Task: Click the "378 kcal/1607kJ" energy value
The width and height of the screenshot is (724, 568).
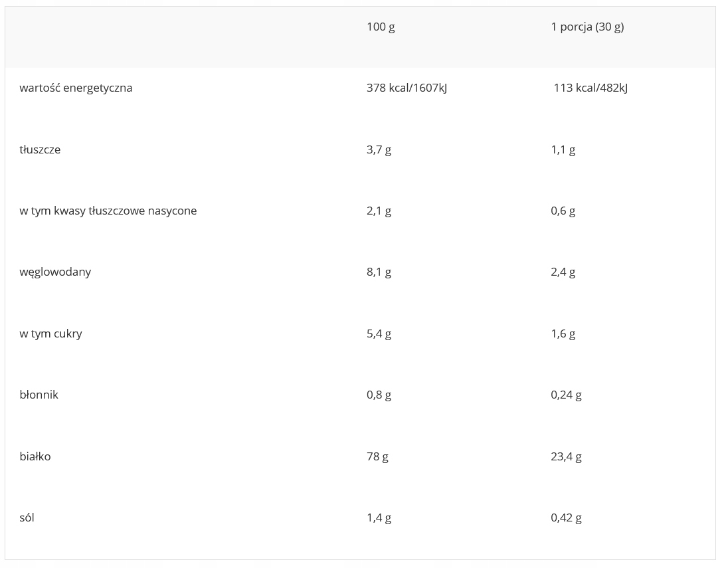Action: click(x=407, y=88)
